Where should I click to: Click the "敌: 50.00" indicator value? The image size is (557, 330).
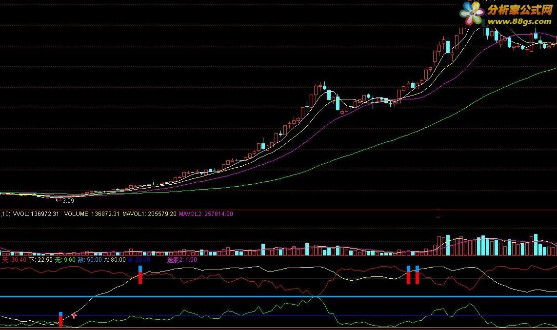click(x=90, y=260)
